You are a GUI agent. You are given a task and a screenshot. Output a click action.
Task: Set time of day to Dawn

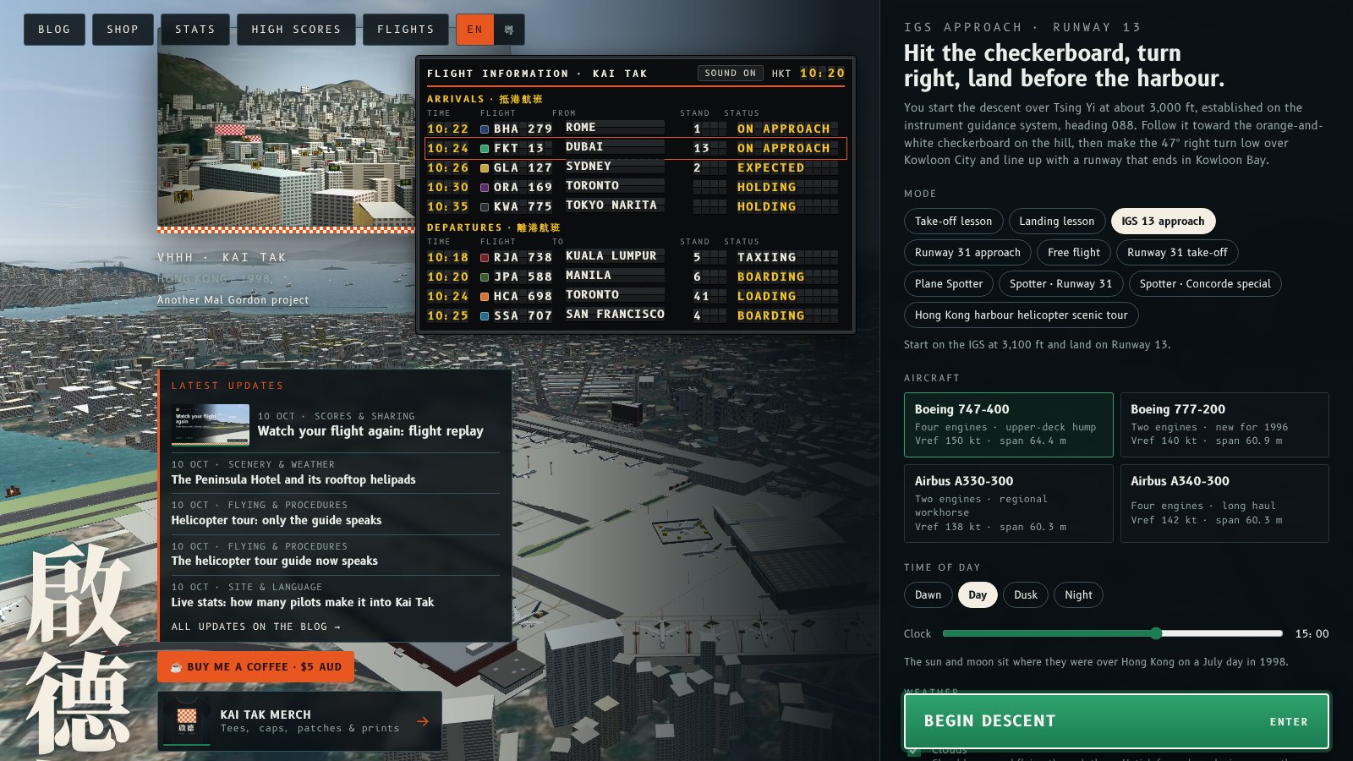928,595
